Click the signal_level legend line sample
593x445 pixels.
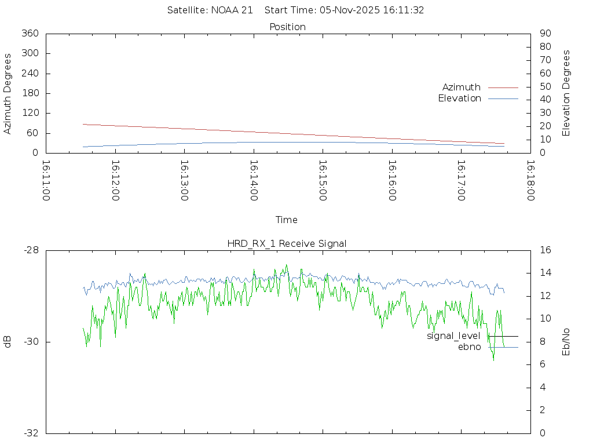pos(503,336)
